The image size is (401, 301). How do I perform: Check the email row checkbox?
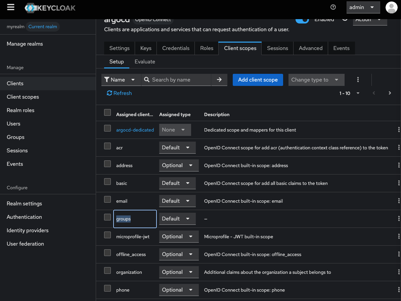(107, 200)
